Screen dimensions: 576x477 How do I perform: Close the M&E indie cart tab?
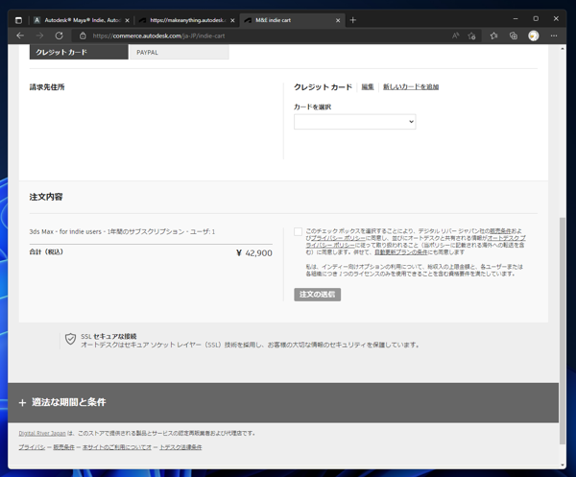click(338, 20)
